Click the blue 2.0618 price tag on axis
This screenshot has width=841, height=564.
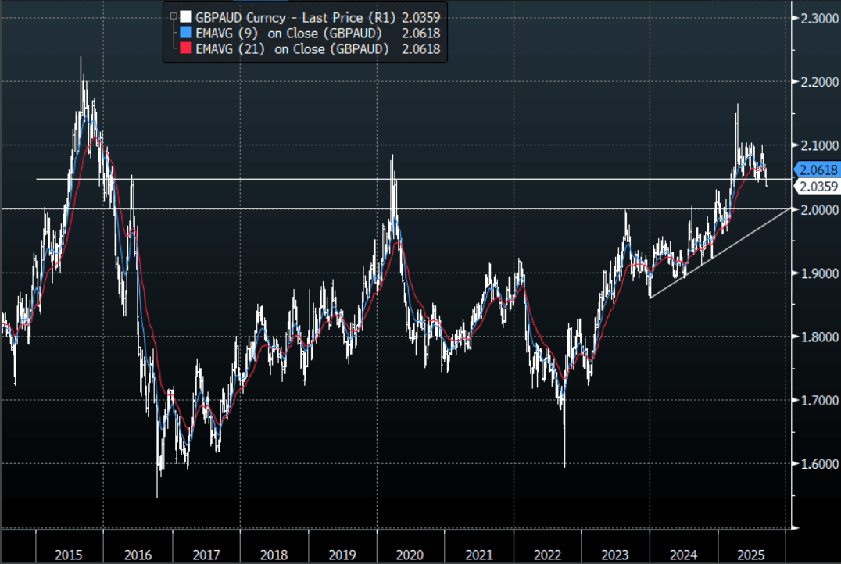pos(818,170)
